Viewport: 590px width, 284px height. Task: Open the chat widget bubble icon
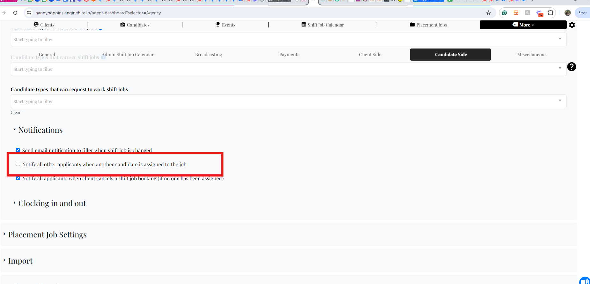click(x=585, y=280)
